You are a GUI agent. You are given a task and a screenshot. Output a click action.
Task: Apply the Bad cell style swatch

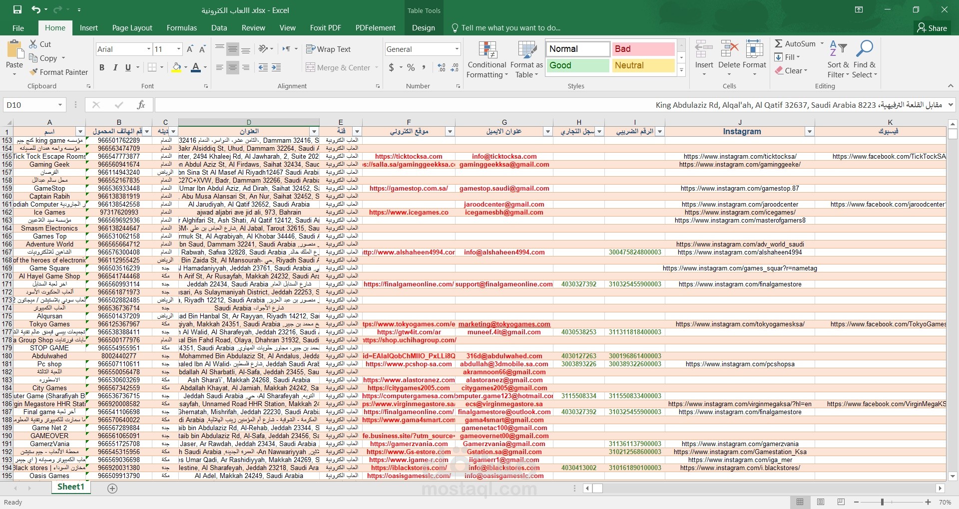[643, 49]
